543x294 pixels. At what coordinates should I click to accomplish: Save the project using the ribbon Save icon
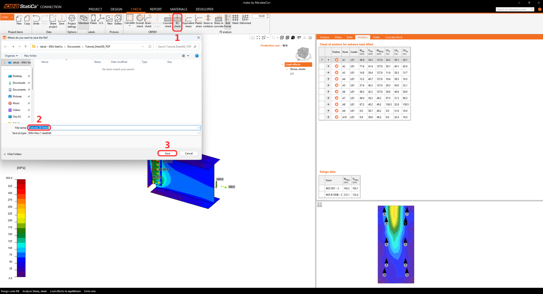(62, 20)
